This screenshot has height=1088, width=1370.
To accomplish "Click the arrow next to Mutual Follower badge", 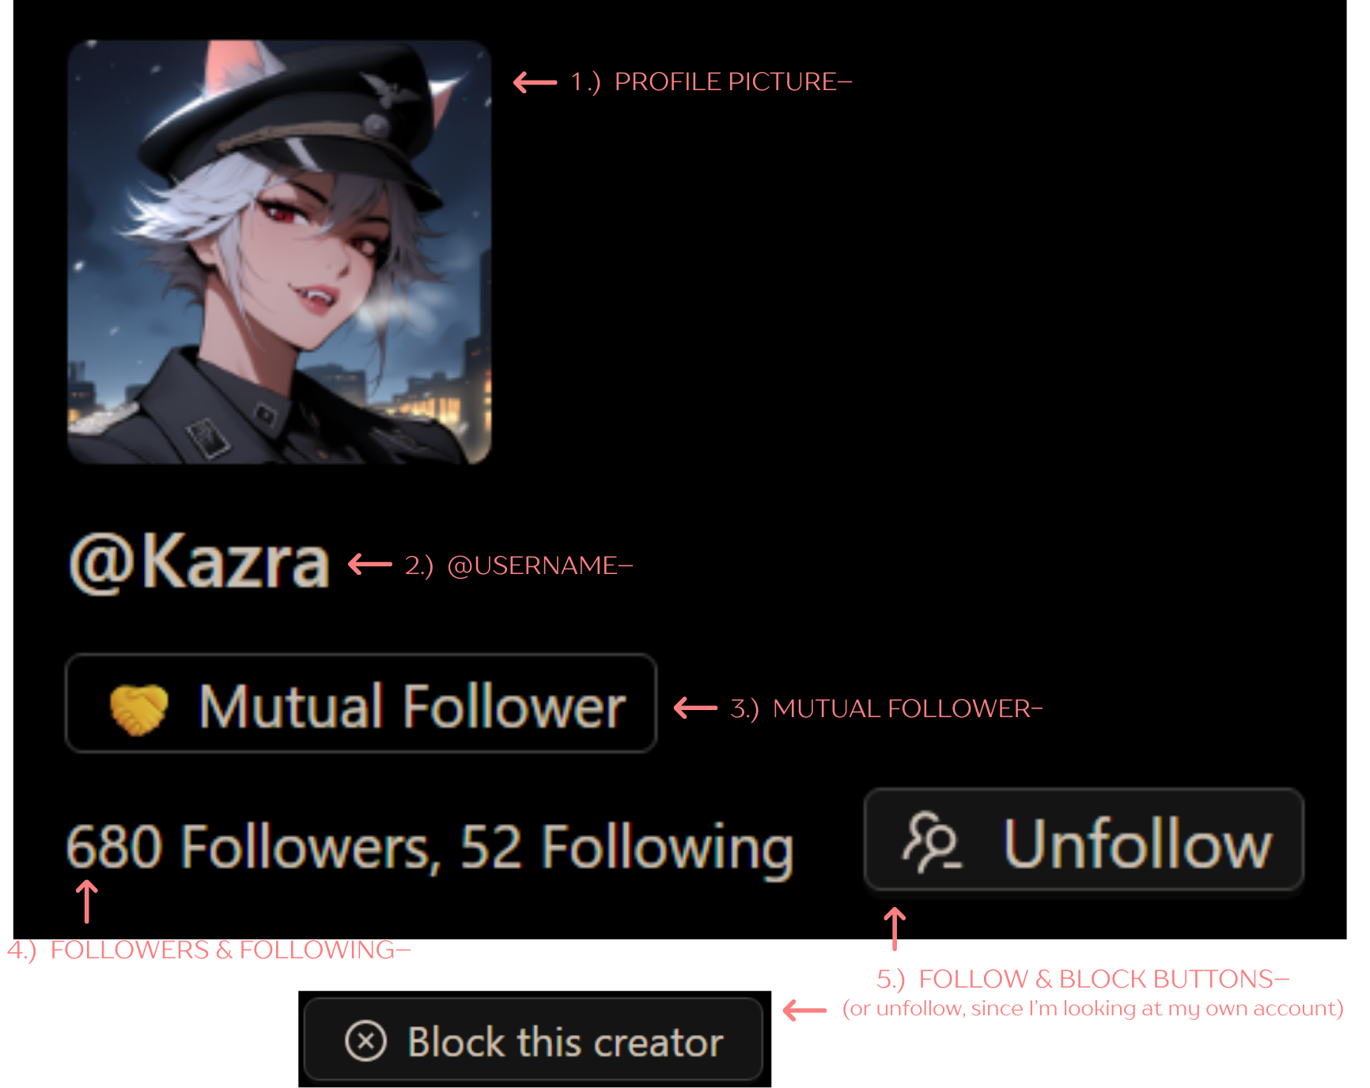I will click(695, 708).
